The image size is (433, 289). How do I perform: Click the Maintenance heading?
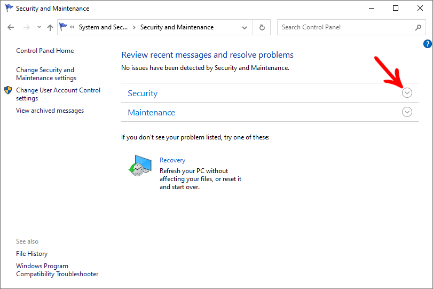coord(151,113)
